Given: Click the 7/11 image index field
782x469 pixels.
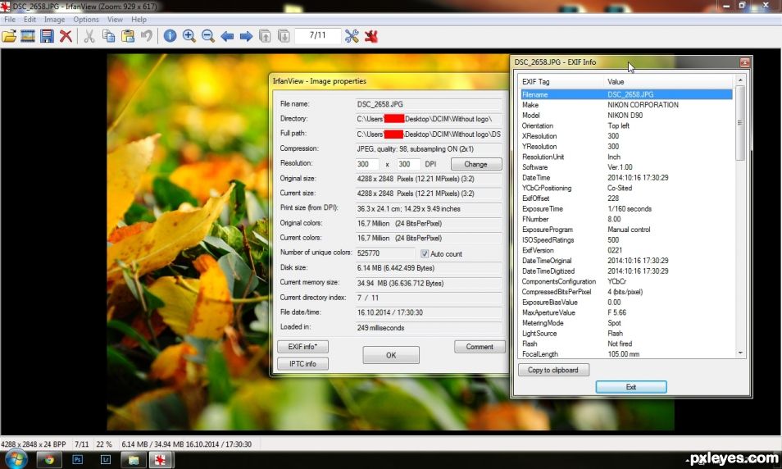Looking at the screenshot, I should (x=318, y=35).
